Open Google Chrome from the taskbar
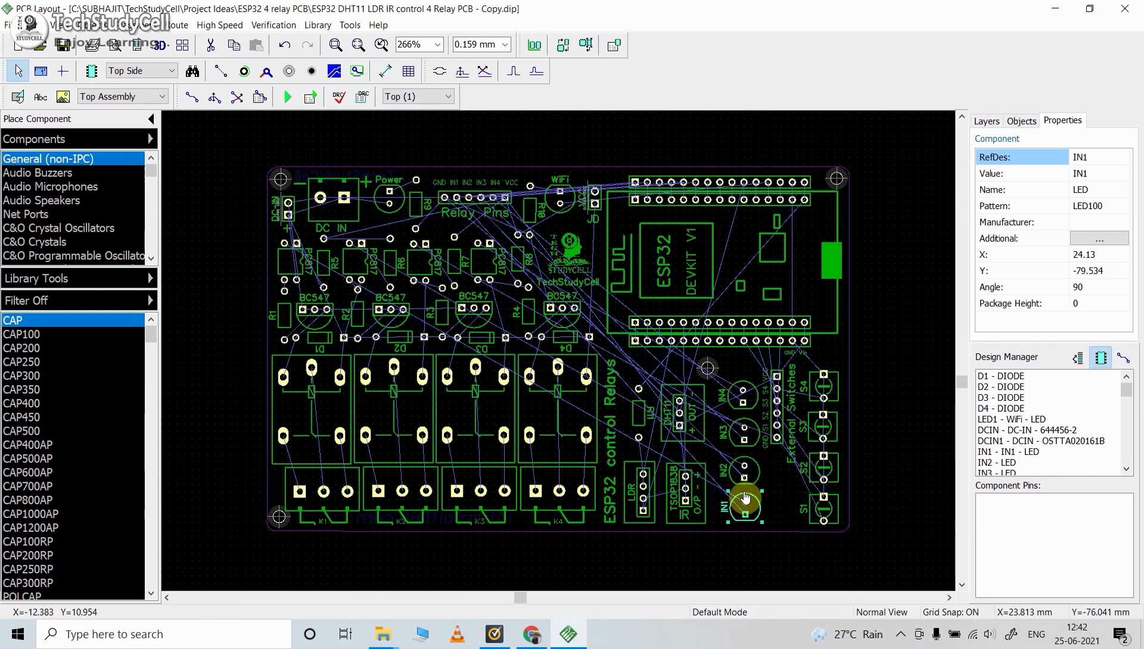 click(532, 634)
